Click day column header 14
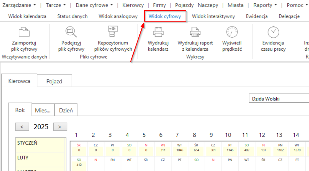This screenshot has height=171, width=309. coord(296,135)
